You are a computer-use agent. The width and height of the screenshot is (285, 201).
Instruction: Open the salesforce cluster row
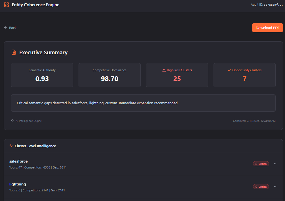113,164
